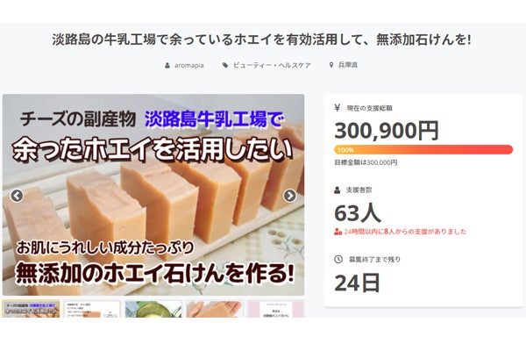Image resolution: width=526 pixels, height=351 pixels.
Task: Click the yen icon beside 現在の支援総額
Action: pyautogui.click(x=338, y=108)
